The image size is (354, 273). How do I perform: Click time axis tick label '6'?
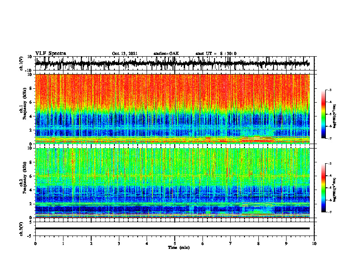pyautogui.click(x=203, y=244)
